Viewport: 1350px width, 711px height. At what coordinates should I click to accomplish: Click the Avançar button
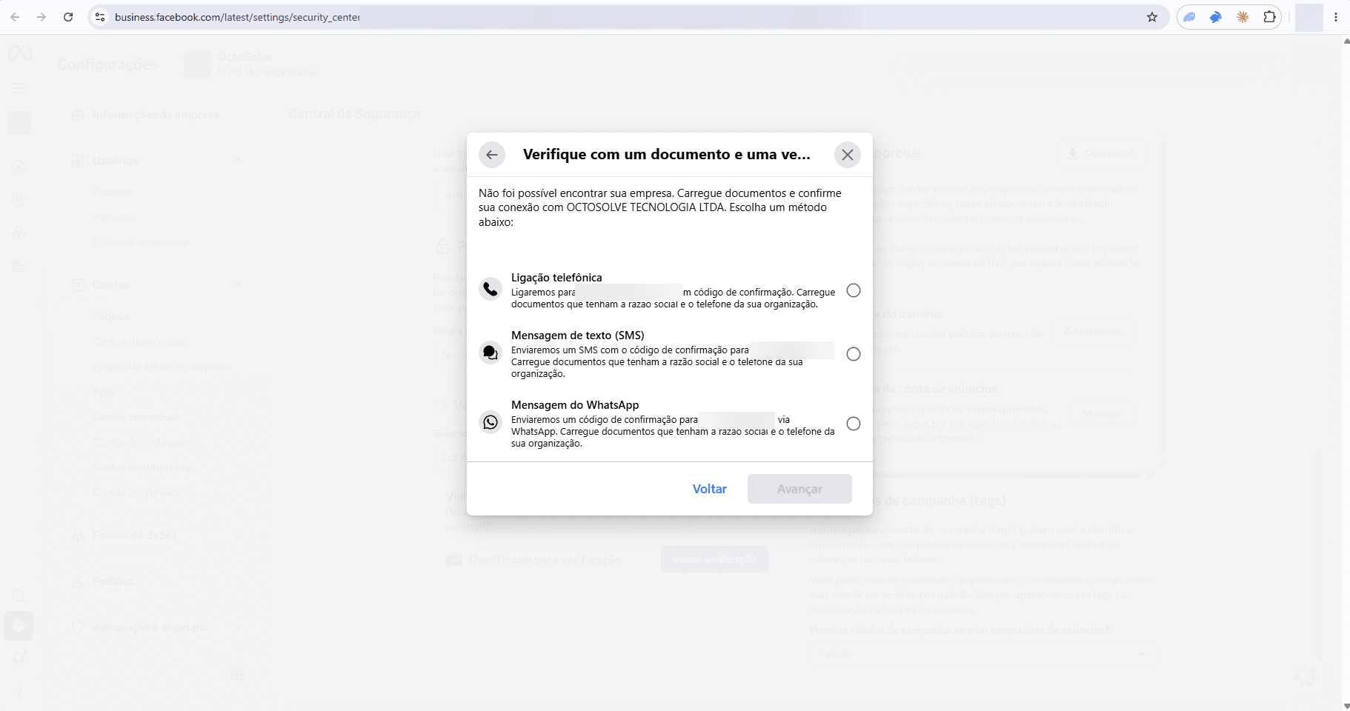pos(799,489)
